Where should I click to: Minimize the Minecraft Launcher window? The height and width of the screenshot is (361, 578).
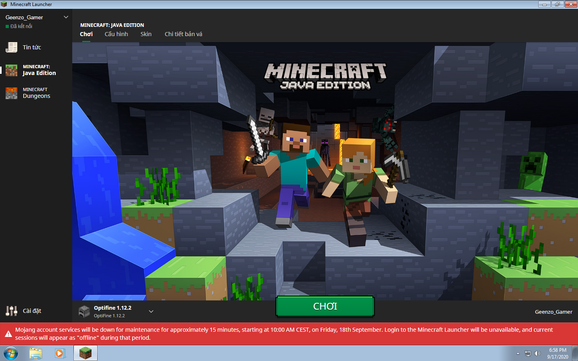pyautogui.click(x=544, y=4)
